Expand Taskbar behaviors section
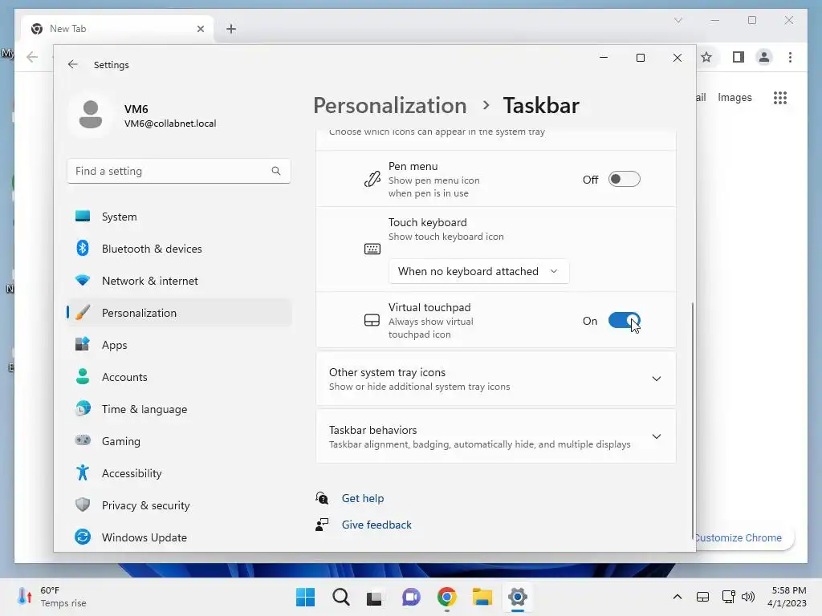This screenshot has height=616, width=822. (x=495, y=436)
